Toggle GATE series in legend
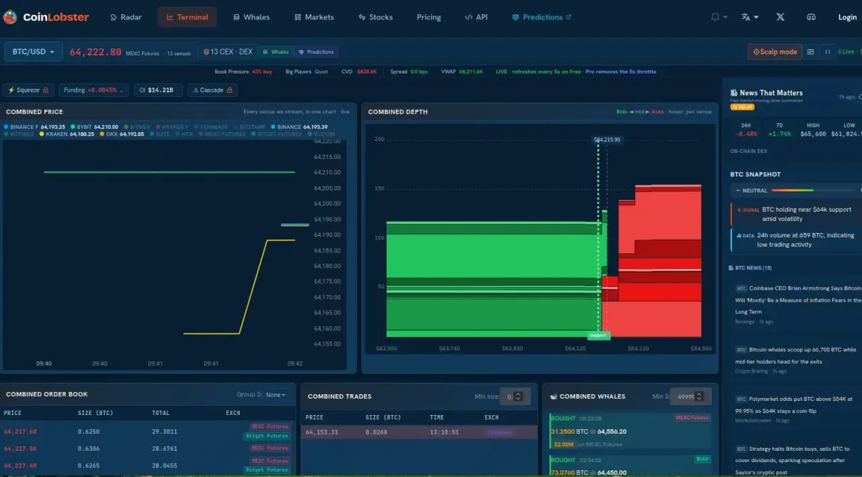This screenshot has width=862, height=477. (160, 134)
